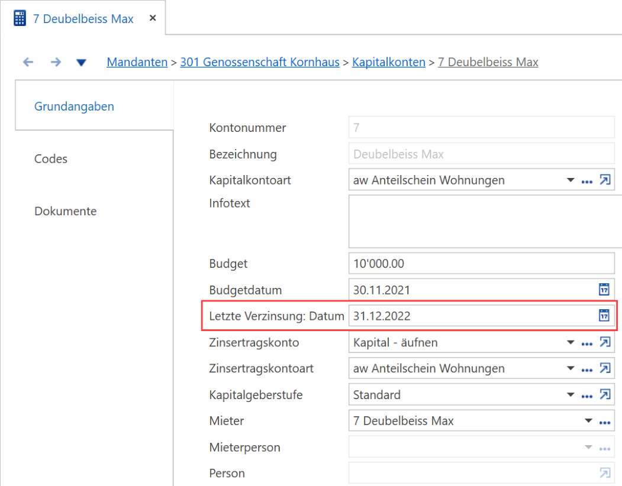Image resolution: width=622 pixels, height=486 pixels.
Task: Jump to Zinsertragskontoart record via arrow icon
Action: pos(605,368)
